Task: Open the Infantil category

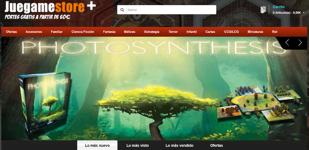Action: coord(192,32)
